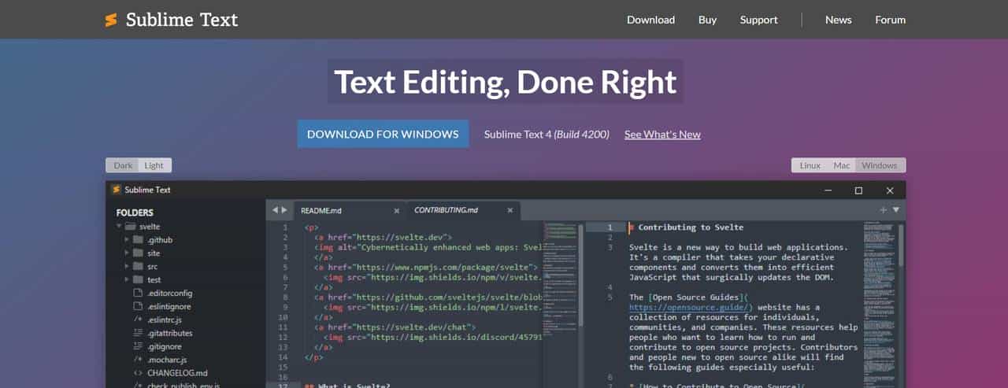Click the .gitignore file icon
The image size is (1008, 388).
pyautogui.click(x=138, y=346)
